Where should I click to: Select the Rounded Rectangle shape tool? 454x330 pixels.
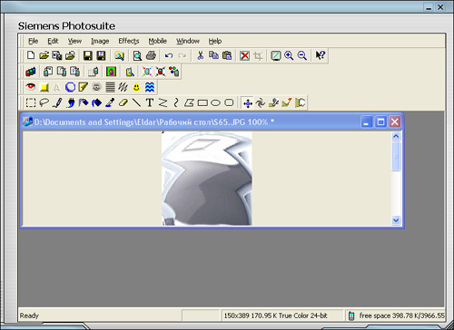229,102
